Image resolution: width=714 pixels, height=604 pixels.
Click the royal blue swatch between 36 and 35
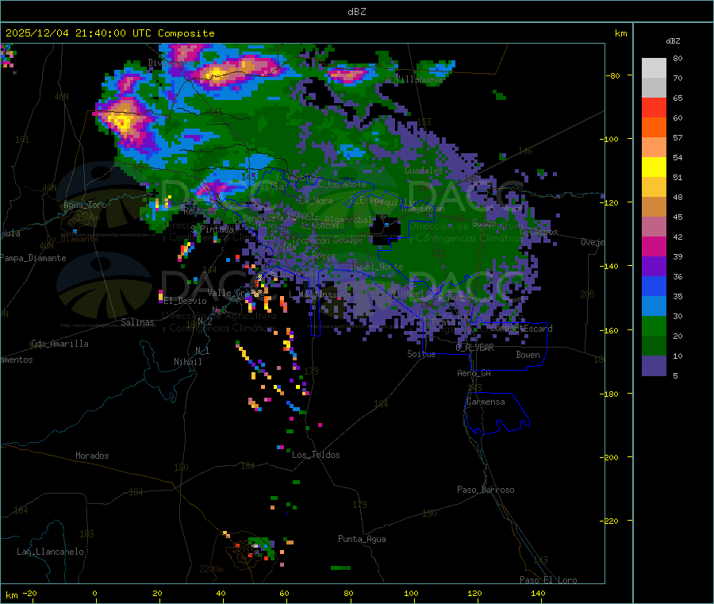(654, 286)
